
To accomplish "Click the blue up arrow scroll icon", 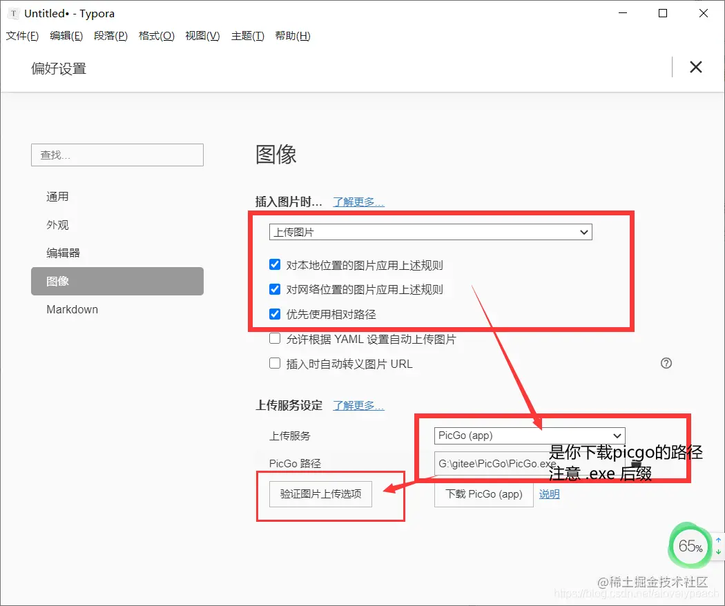I will click(x=718, y=538).
